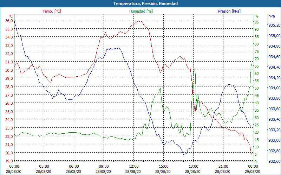Click humidity axis value '55'
The image size is (281, 175).
[x=257, y=81]
